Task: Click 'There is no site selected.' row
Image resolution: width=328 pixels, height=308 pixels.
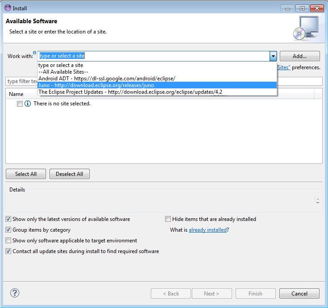Action: pyautogui.click(x=62, y=104)
